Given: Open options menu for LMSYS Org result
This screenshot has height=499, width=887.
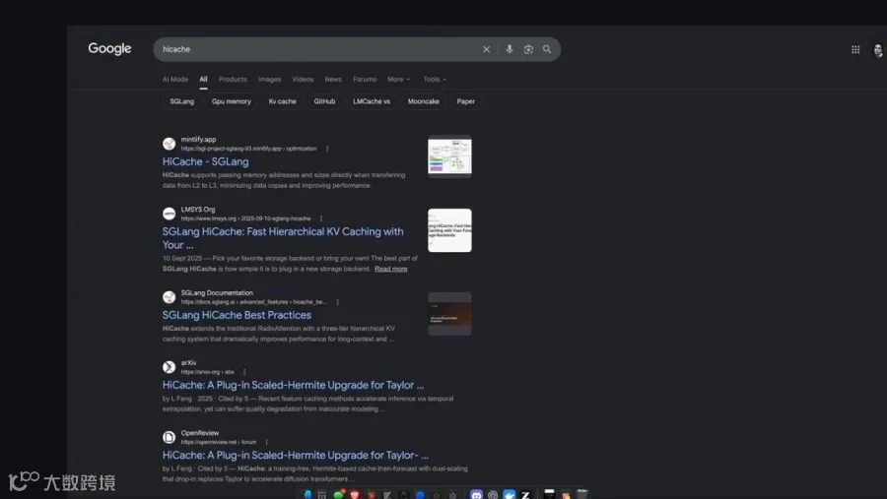Looking at the screenshot, I should pyautogui.click(x=320, y=218).
